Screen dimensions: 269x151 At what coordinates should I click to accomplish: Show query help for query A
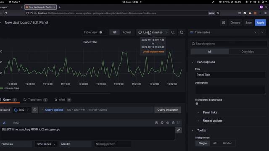click(x=156, y=122)
